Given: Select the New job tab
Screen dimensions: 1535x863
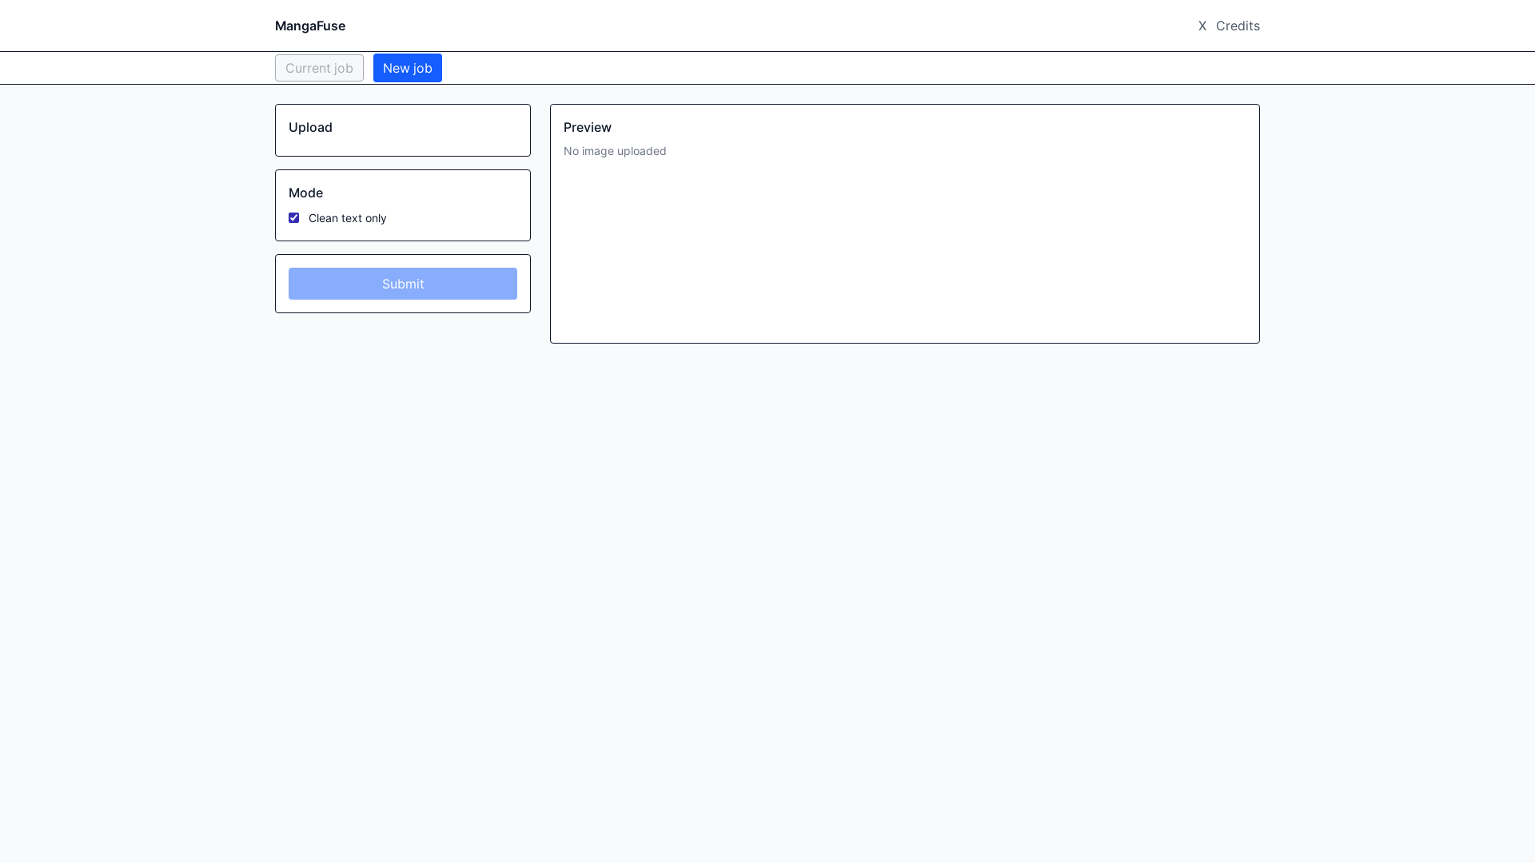Looking at the screenshot, I should tap(408, 68).
